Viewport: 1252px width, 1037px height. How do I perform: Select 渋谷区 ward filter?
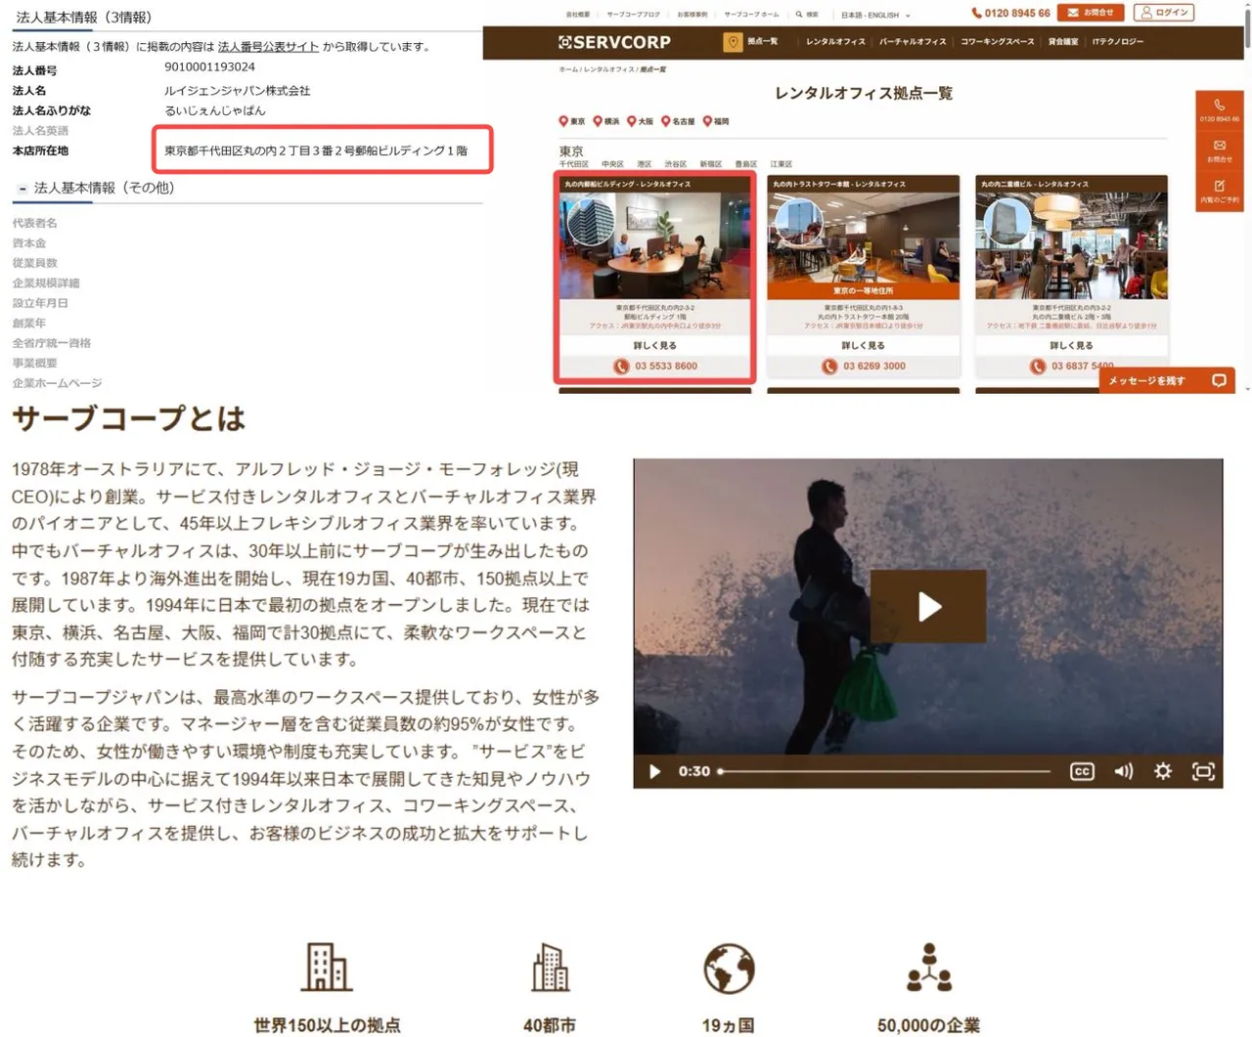pyautogui.click(x=675, y=164)
